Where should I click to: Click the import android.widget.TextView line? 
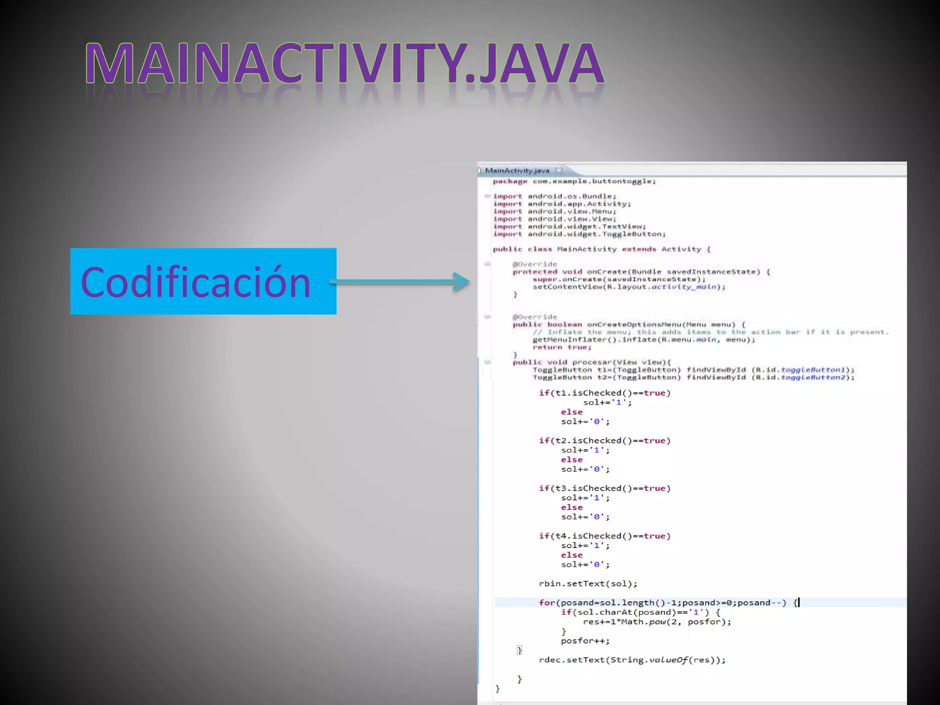(x=570, y=227)
